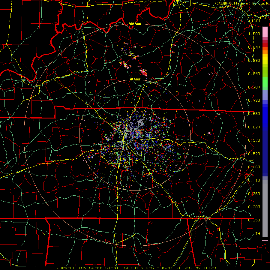Click the 0.573 scale value

coord(254,140)
